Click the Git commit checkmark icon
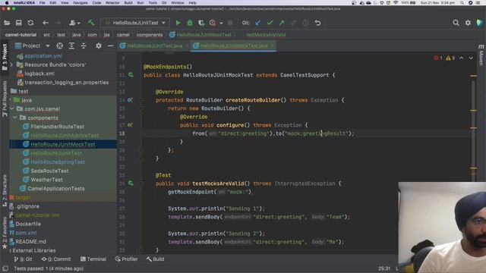The height and width of the screenshot is (273, 486). click(270, 23)
